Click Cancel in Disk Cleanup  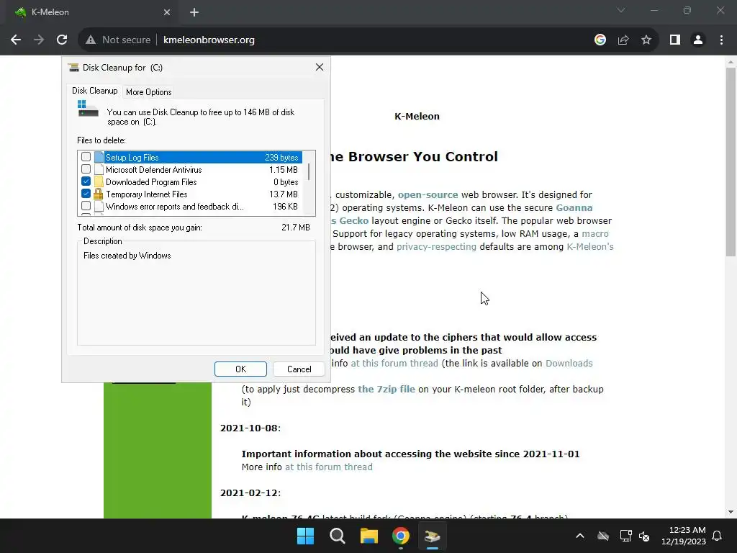[x=299, y=369]
